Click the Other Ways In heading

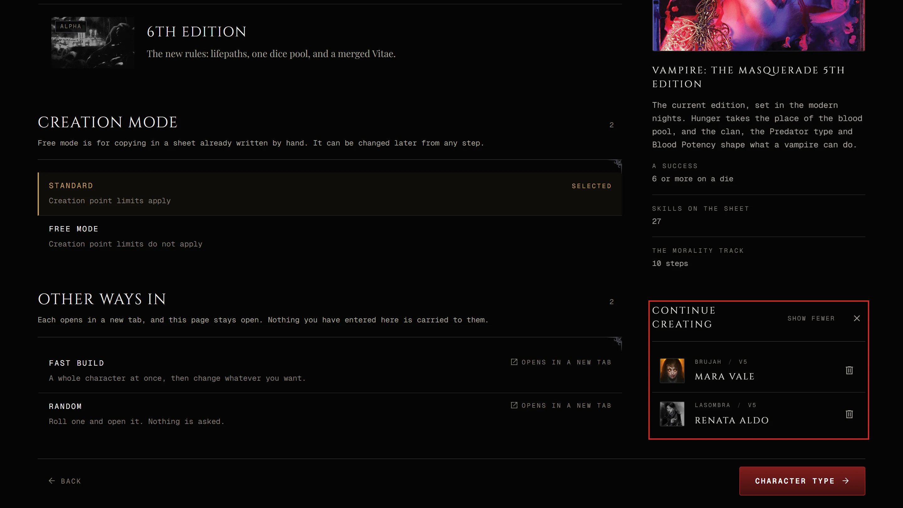coord(102,299)
